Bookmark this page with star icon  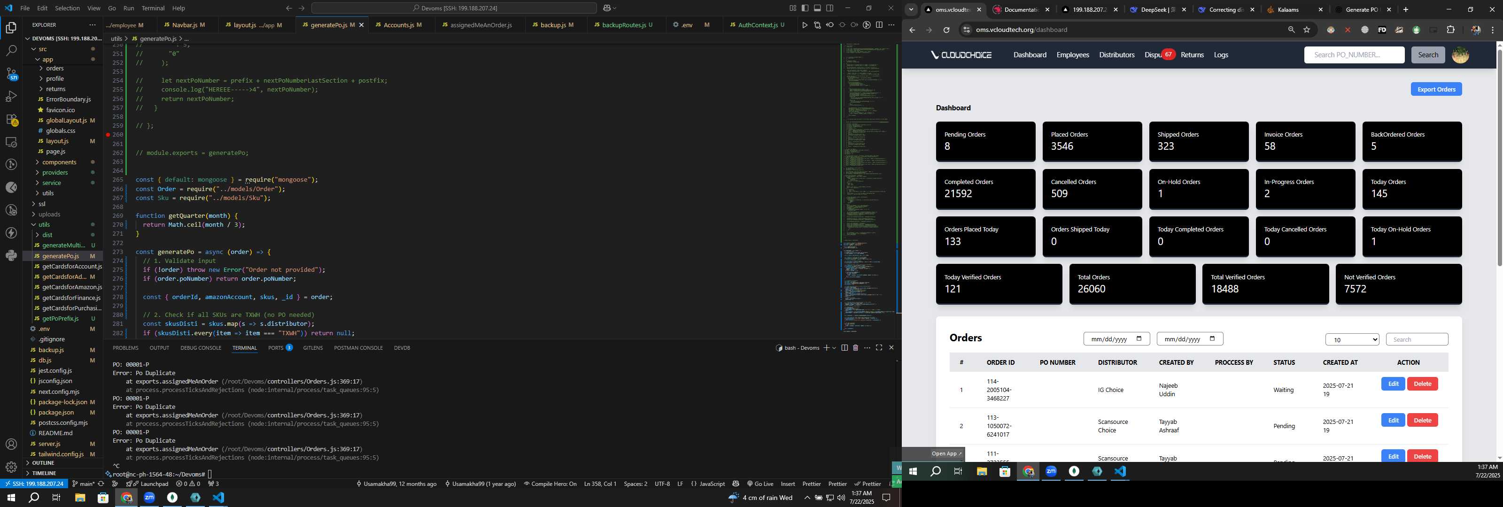[1307, 30]
